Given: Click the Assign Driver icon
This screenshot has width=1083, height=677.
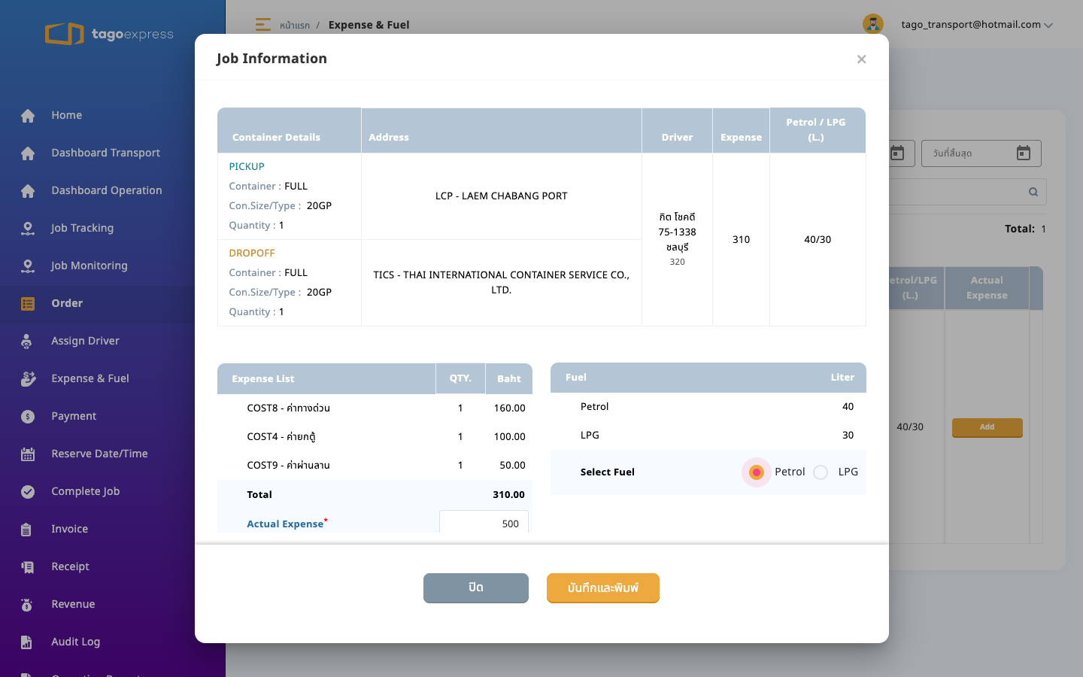Looking at the screenshot, I should pos(27,341).
